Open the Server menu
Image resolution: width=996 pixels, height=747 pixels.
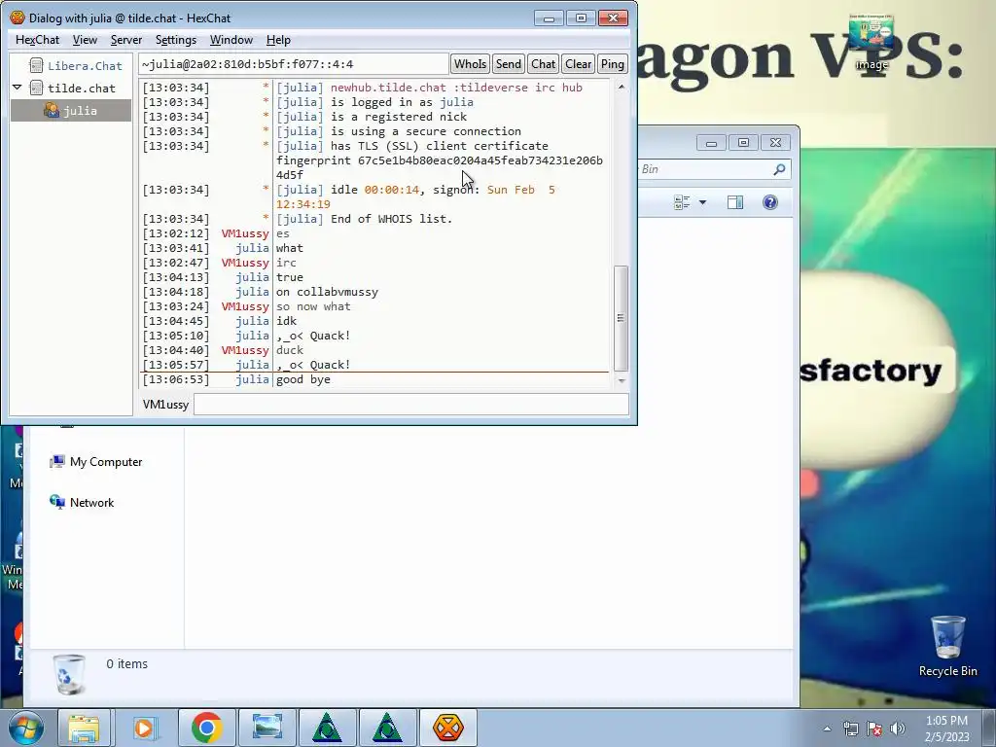125,40
